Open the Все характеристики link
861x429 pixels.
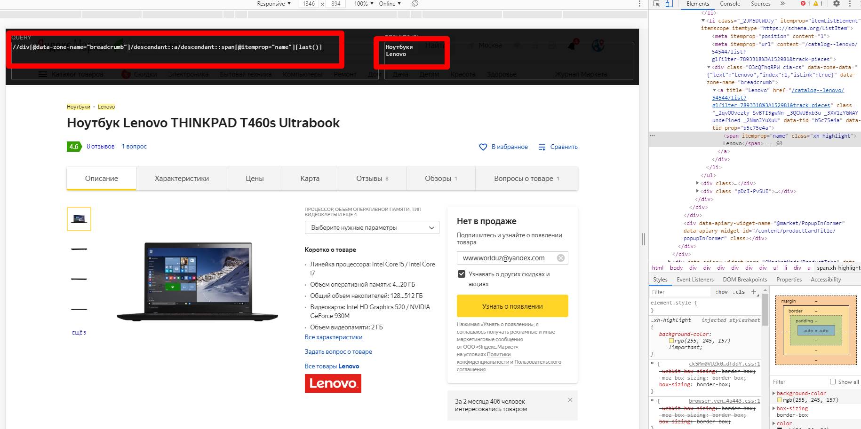click(x=334, y=337)
